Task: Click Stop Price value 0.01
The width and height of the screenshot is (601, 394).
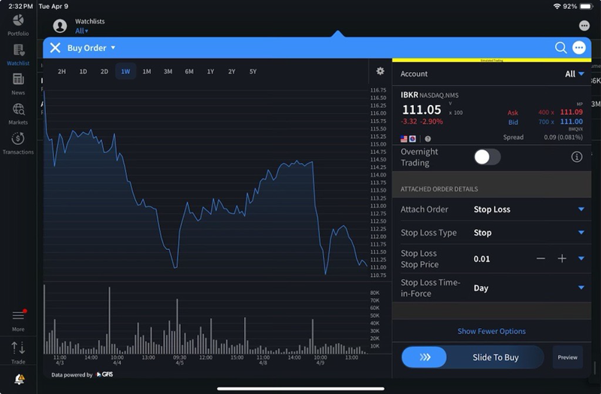Action: tap(482, 259)
